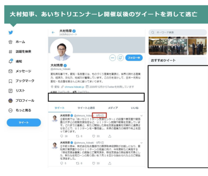The height and width of the screenshot is (176, 208).
Task: Switch to the いいね tab
Action: click(135, 108)
